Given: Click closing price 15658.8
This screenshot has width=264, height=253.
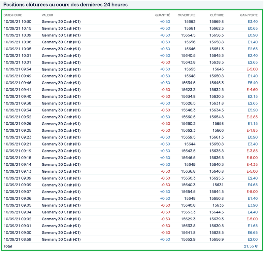Looking at the screenshot, I should (216, 42).
